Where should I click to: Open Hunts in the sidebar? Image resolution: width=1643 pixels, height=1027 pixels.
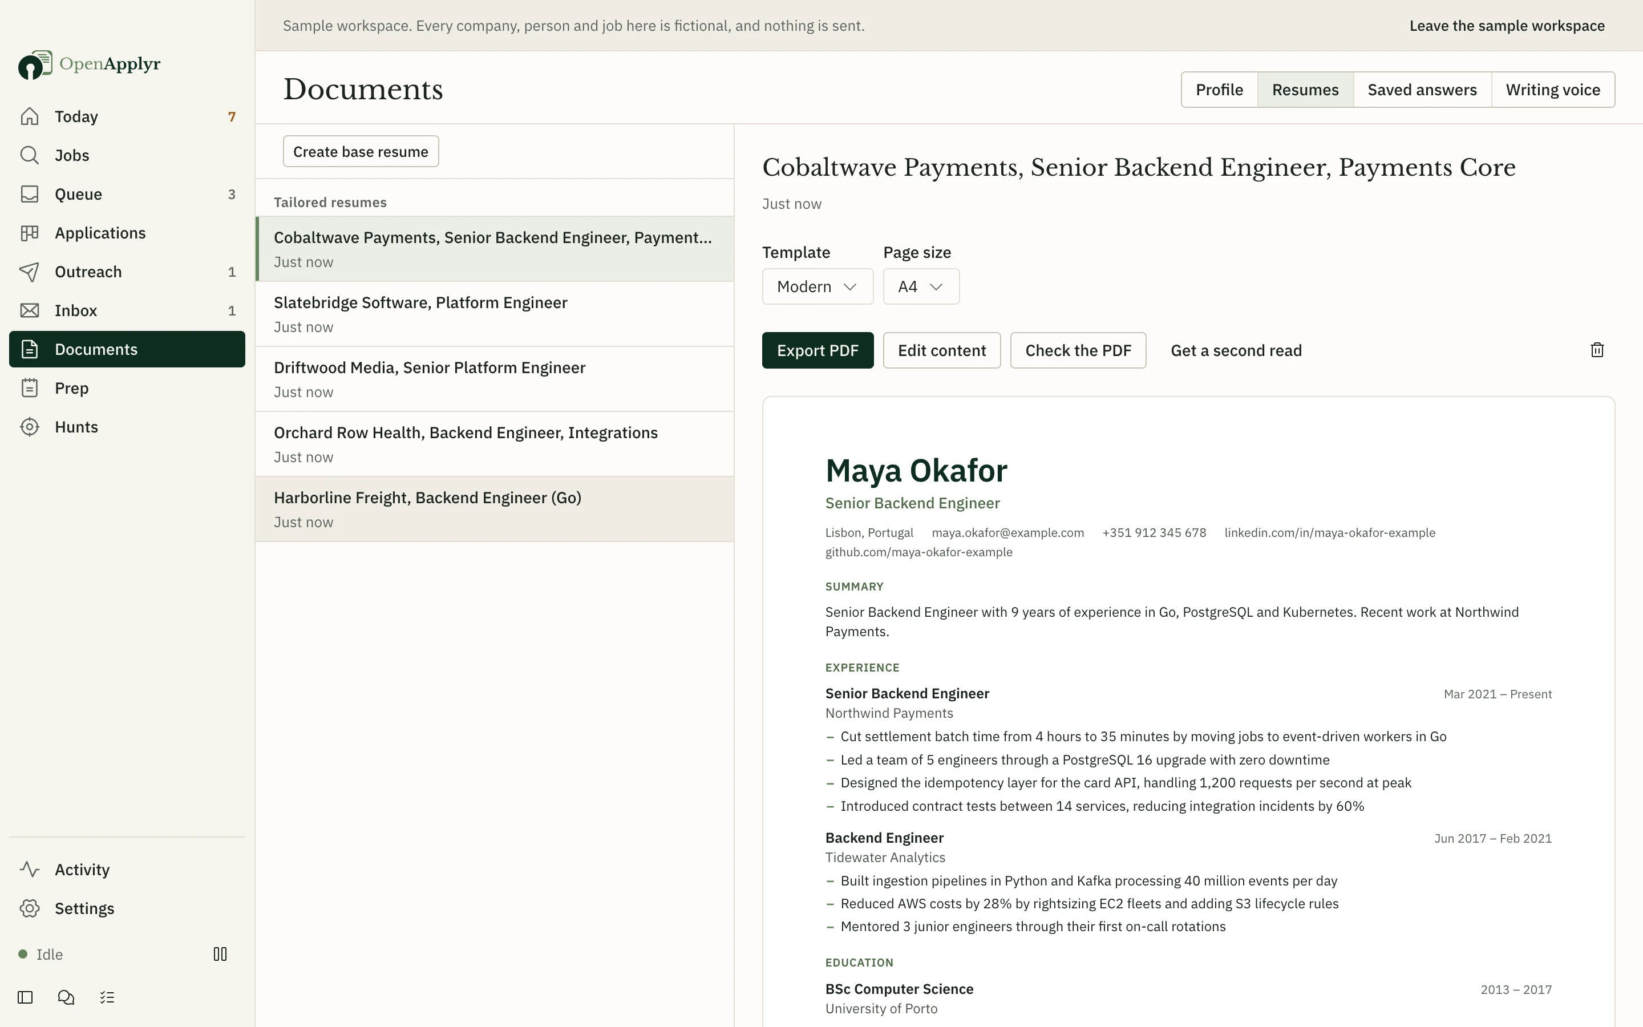(127, 427)
